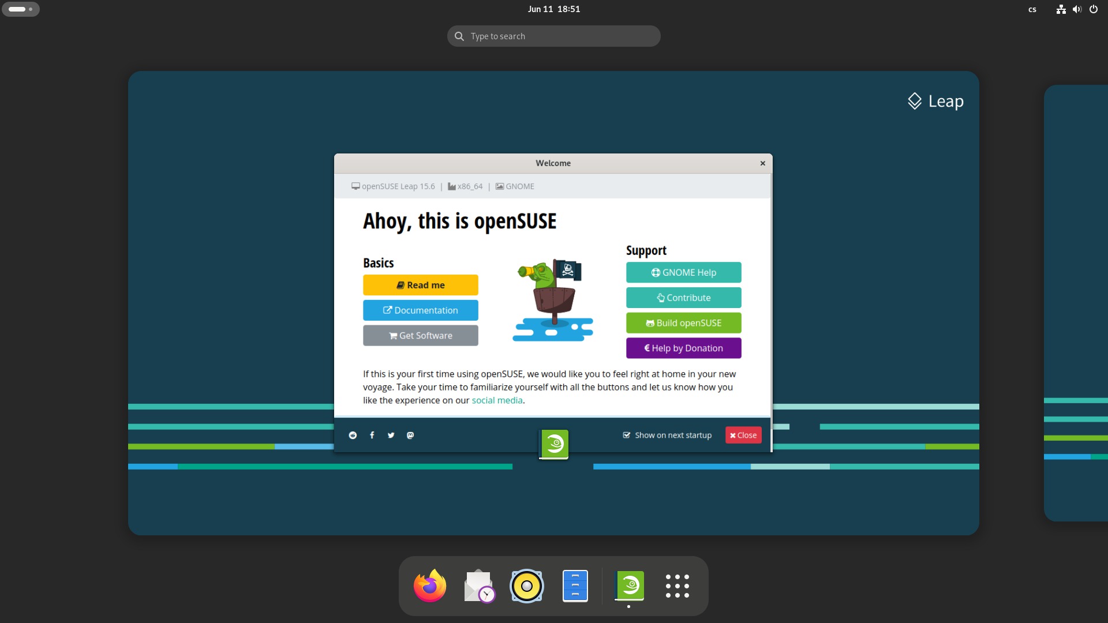The height and width of the screenshot is (623, 1108).
Task: Click the red Close button
Action: [x=743, y=435]
